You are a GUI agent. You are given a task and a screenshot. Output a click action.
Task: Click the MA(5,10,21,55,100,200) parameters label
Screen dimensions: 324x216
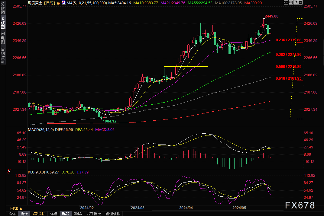[x=86, y=3]
